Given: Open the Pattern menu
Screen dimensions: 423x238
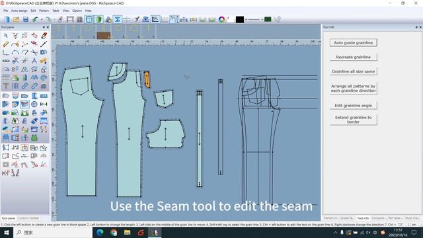Looking at the screenshot, I should (x=44, y=11).
